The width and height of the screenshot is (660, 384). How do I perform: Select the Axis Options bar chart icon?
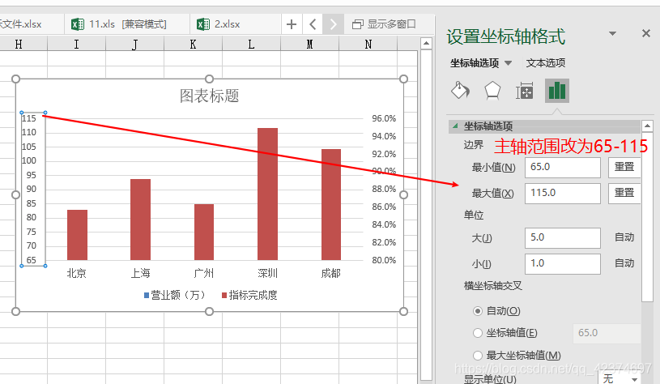[557, 91]
